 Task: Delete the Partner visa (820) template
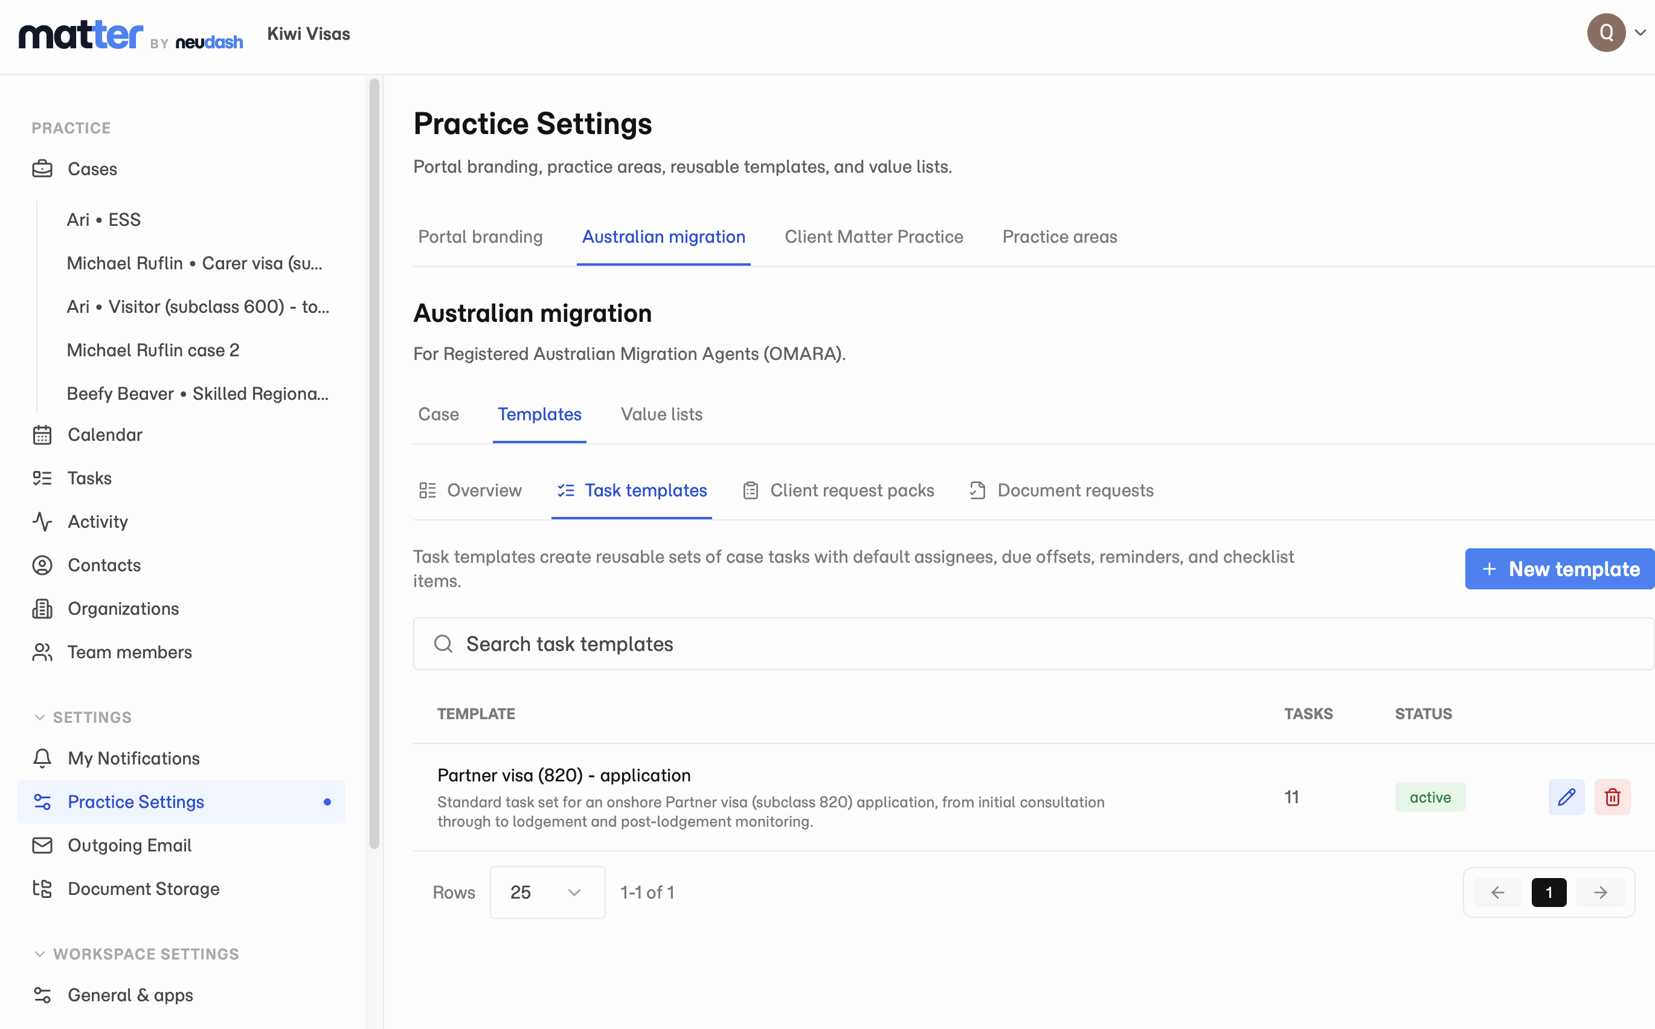[1612, 797]
